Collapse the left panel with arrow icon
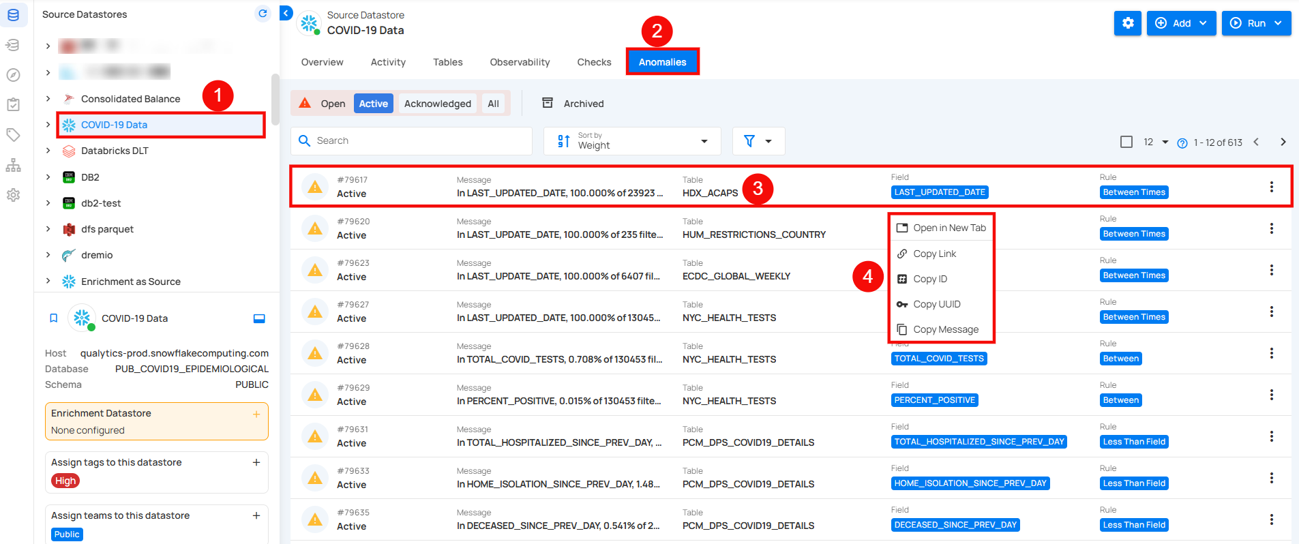 (x=286, y=13)
